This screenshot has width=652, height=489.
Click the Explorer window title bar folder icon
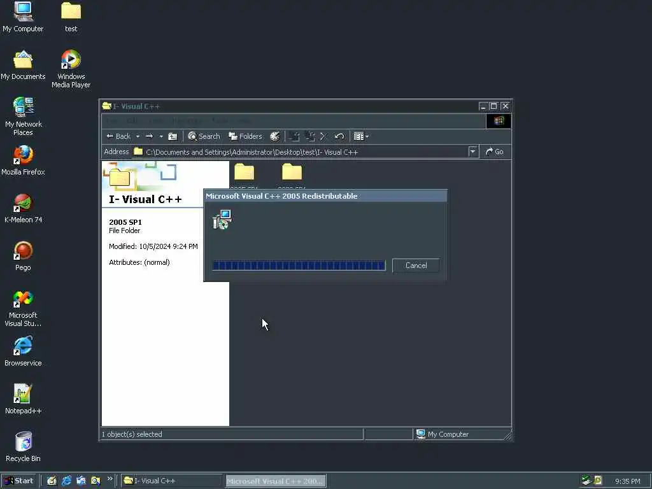(106, 106)
